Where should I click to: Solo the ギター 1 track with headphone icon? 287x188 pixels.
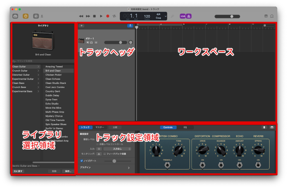point(92,43)
